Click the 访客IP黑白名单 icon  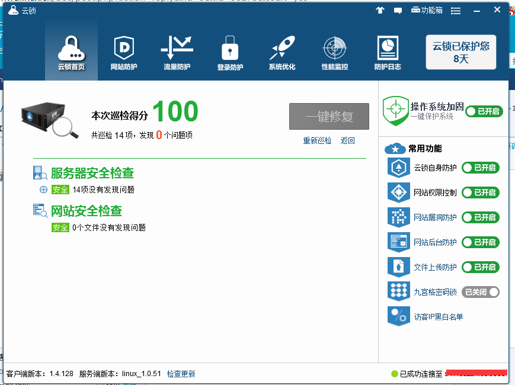398,316
